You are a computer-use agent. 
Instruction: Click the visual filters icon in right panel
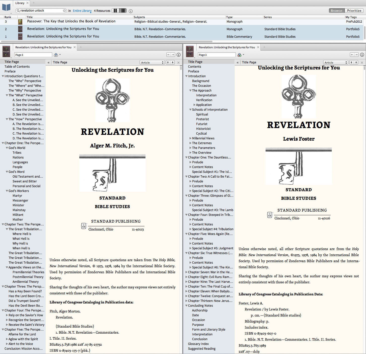[x=240, y=55]
